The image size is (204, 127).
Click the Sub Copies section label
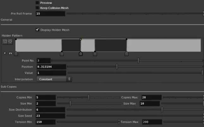tap(9, 87)
